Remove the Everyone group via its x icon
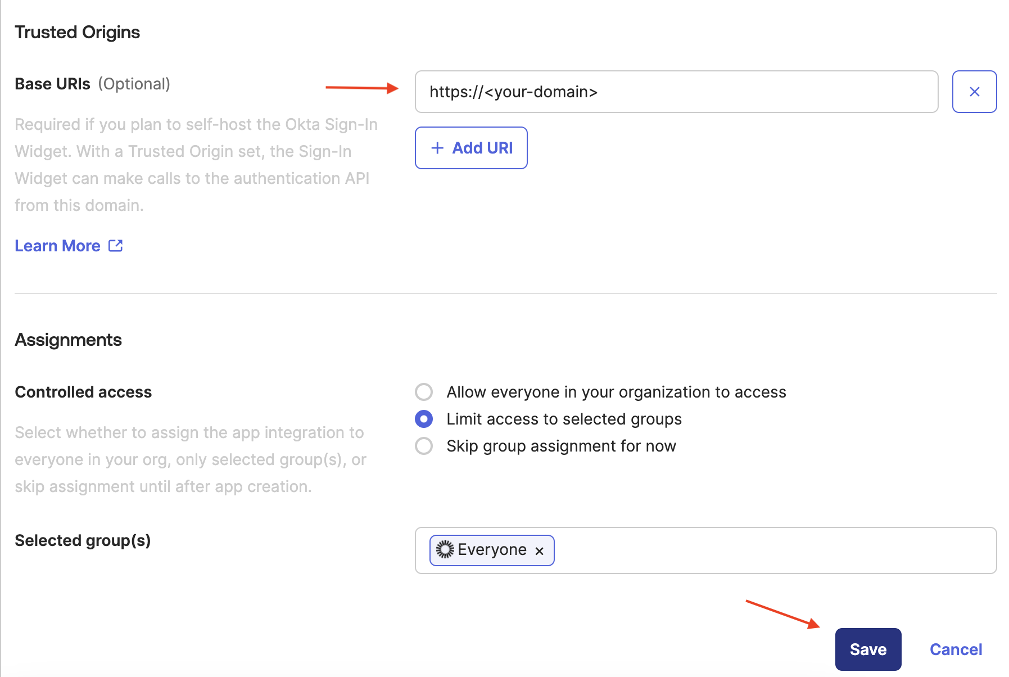1009x677 pixels. (539, 550)
